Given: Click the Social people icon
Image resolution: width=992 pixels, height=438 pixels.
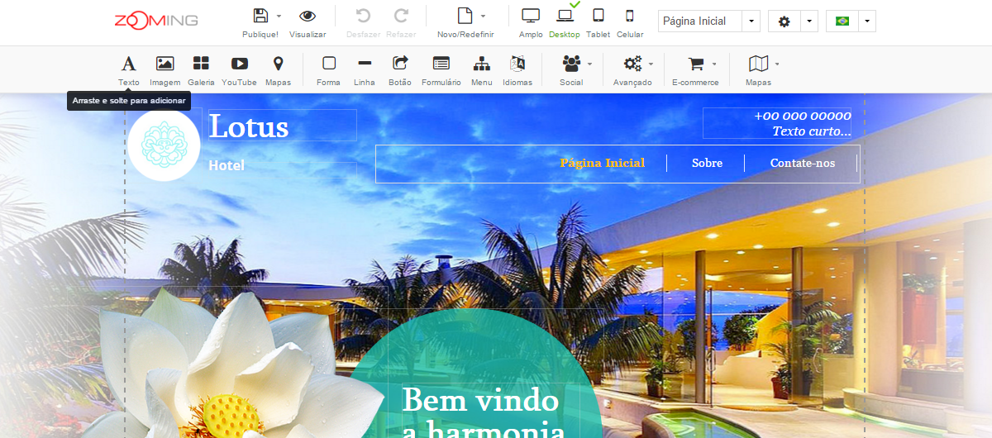Looking at the screenshot, I should pyautogui.click(x=571, y=64).
